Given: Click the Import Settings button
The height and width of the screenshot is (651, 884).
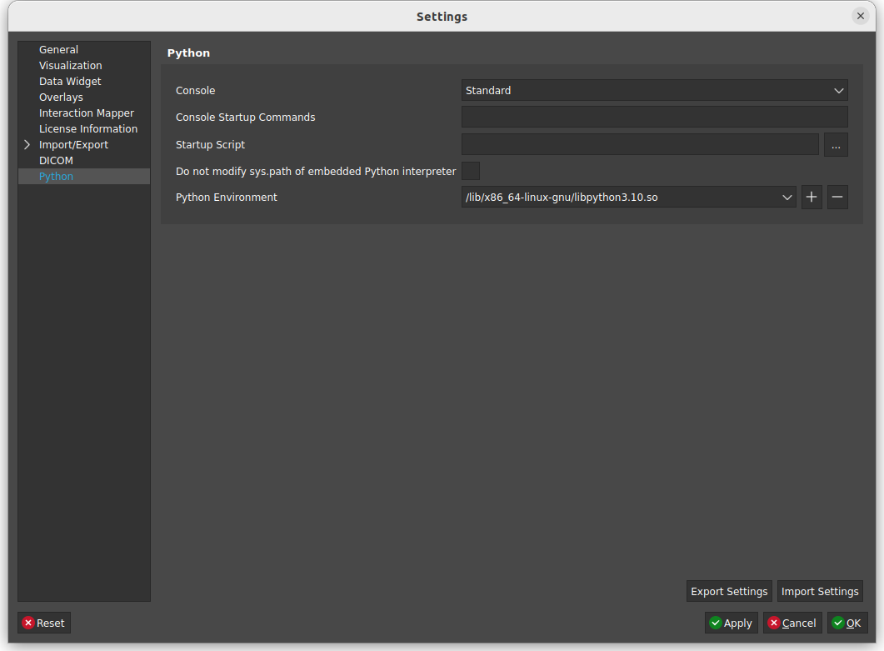Looking at the screenshot, I should pos(819,591).
